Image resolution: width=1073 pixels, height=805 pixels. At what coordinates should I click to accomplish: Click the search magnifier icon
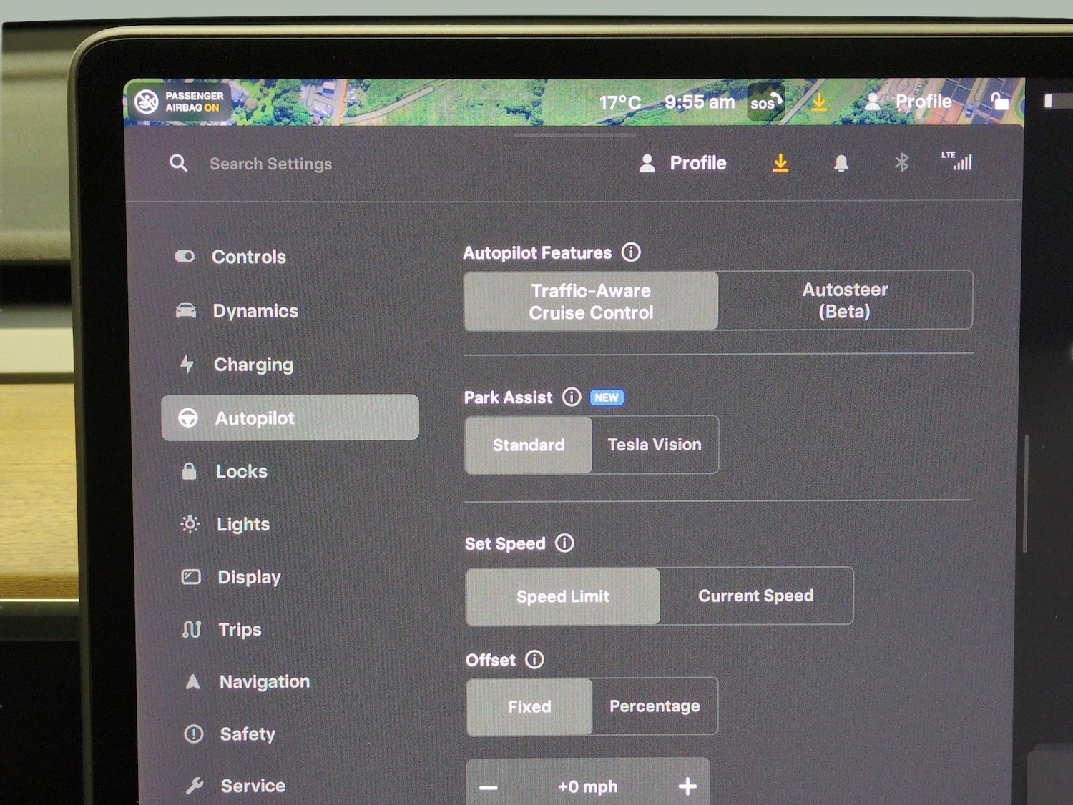179,163
